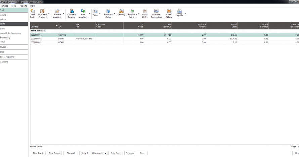Click the Previous page button

(x=130, y=153)
